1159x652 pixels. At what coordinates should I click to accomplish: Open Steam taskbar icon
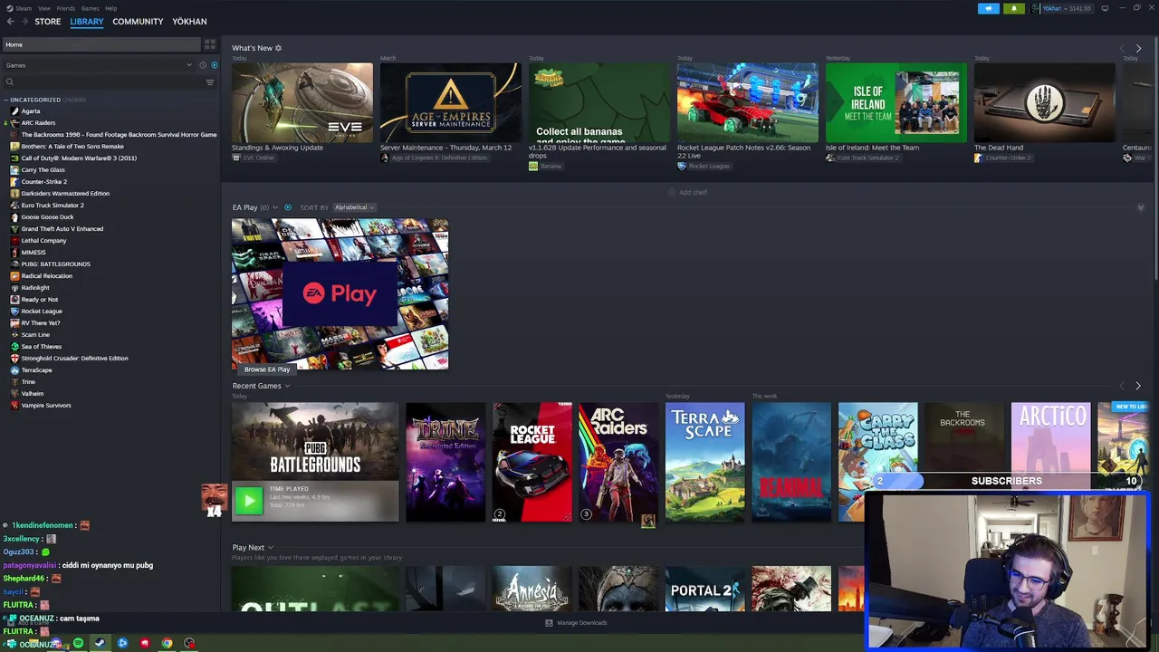100,644
